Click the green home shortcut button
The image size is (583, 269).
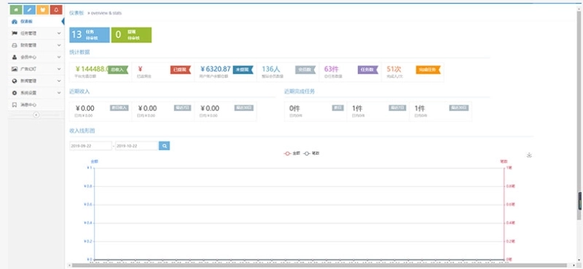[x=16, y=9]
